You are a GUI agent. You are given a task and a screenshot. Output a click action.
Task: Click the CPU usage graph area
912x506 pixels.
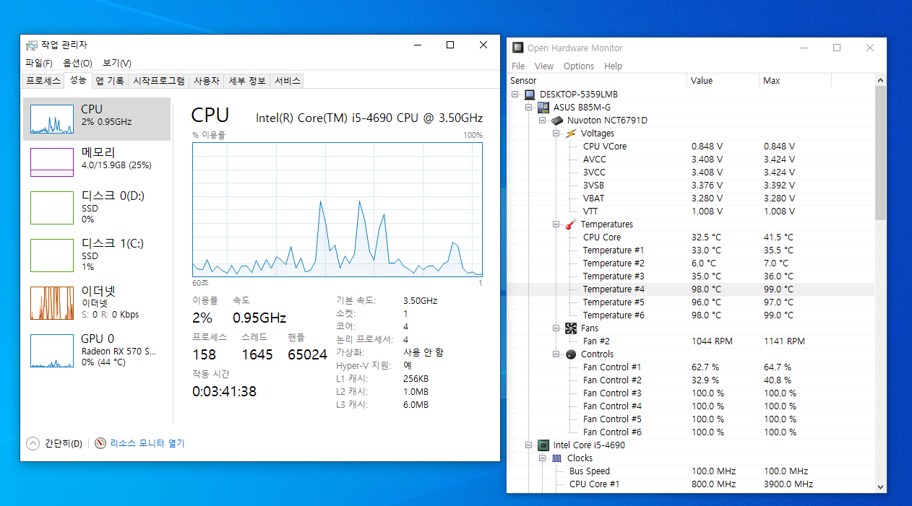point(337,209)
